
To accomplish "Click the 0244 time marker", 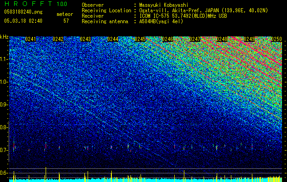I will [113, 39].
